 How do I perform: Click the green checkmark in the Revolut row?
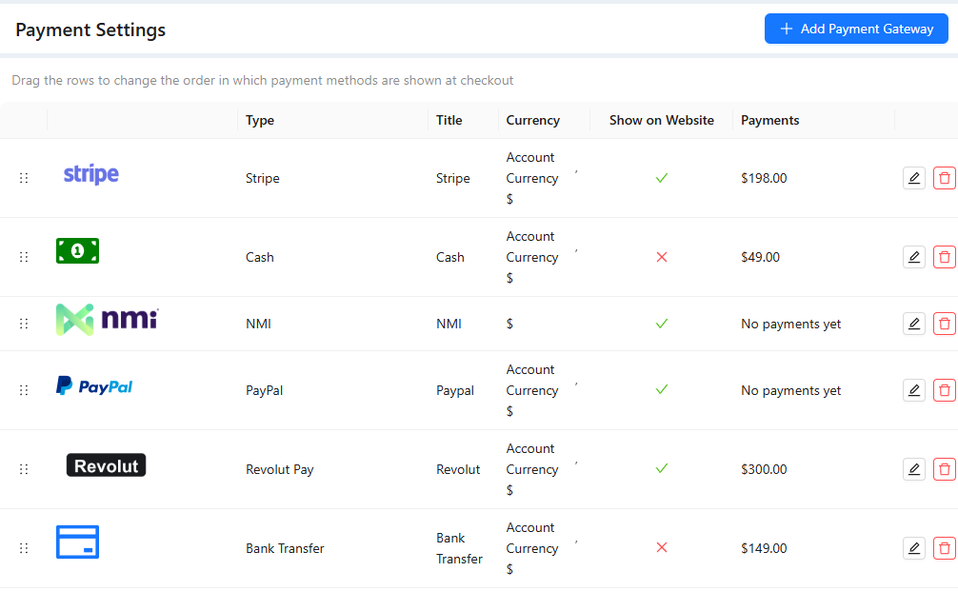pos(662,468)
